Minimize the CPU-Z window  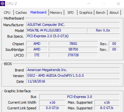89,4
